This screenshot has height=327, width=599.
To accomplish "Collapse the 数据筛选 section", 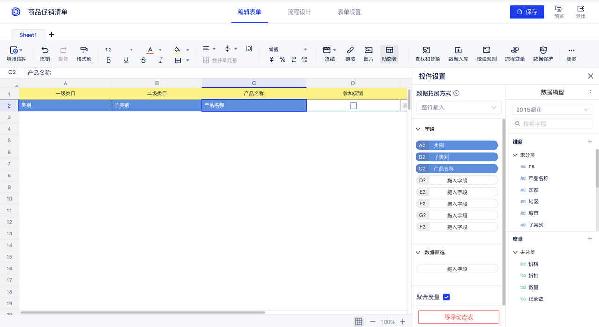I will (x=418, y=253).
